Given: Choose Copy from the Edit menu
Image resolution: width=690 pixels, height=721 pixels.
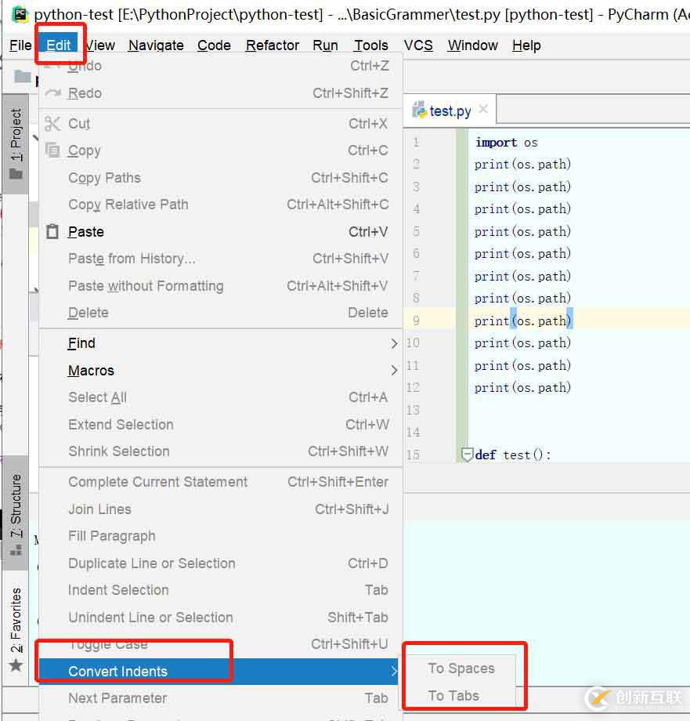Looking at the screenshot, I should (x=221, y=150).
